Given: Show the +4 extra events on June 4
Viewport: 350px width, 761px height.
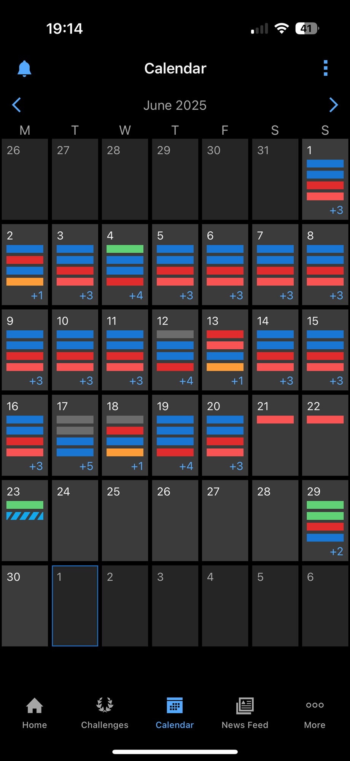Looking at the screenshot, I should 136,296.
